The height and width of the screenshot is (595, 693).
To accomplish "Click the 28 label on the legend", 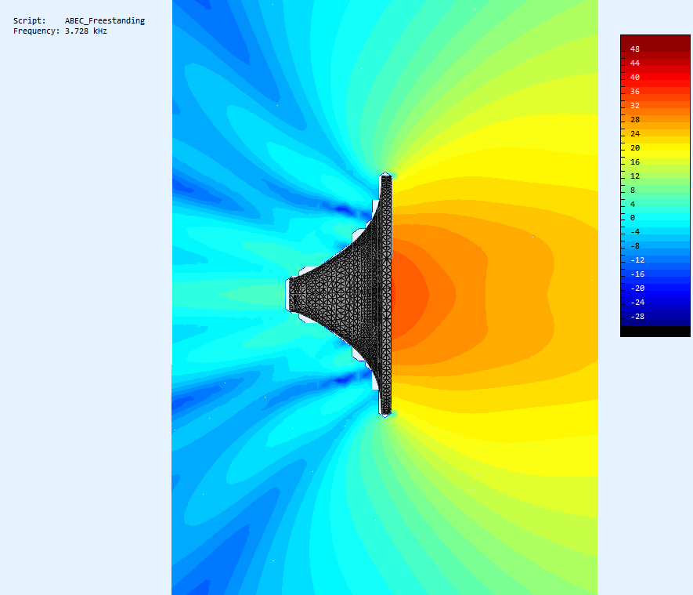I will click(x=634, y=120).
